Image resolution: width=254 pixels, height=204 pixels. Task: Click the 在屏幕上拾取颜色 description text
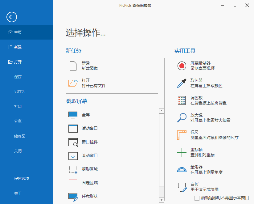pos(207,86)
